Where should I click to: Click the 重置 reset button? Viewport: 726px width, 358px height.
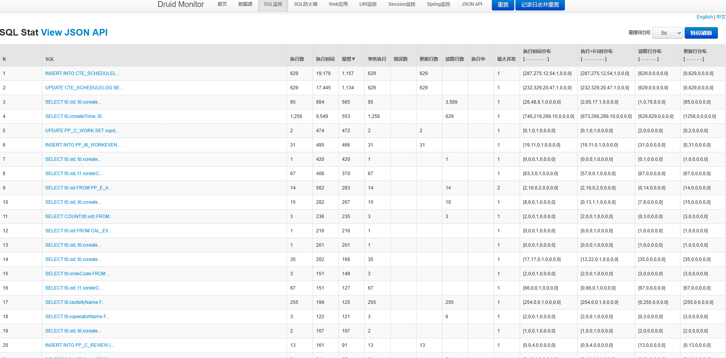pyautogui.click(x=503, y=5)
